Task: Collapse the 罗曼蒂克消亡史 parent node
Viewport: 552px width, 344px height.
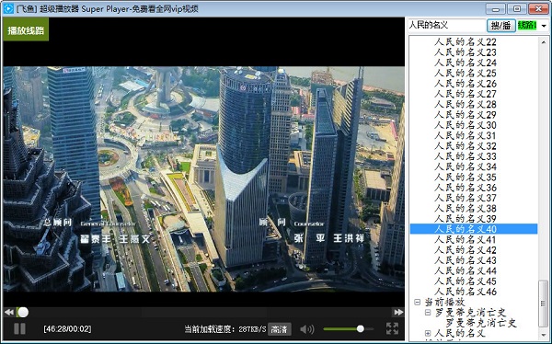Action: click(428, 313)
